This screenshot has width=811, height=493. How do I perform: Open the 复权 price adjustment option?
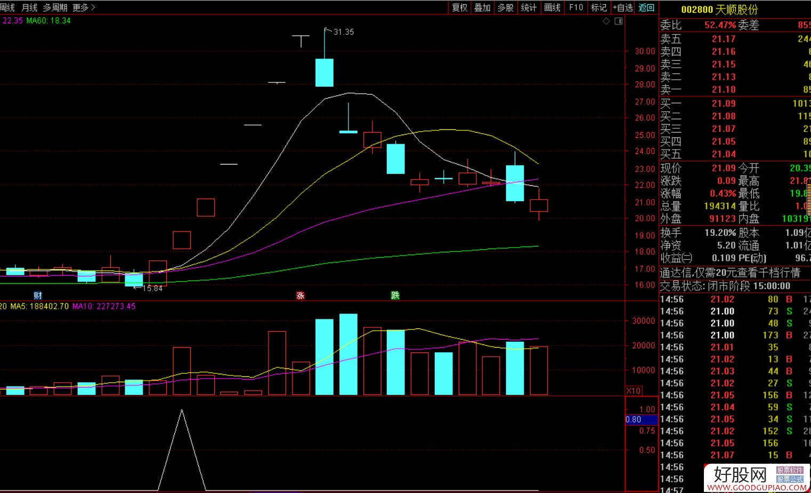(459, 7)
